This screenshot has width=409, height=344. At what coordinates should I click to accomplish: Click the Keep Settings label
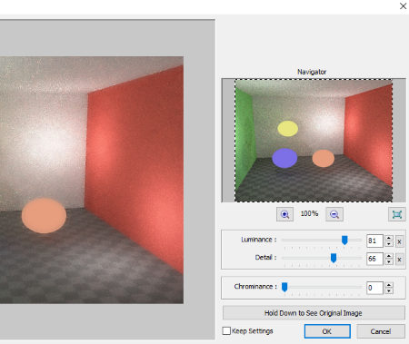tap(253, 331)
